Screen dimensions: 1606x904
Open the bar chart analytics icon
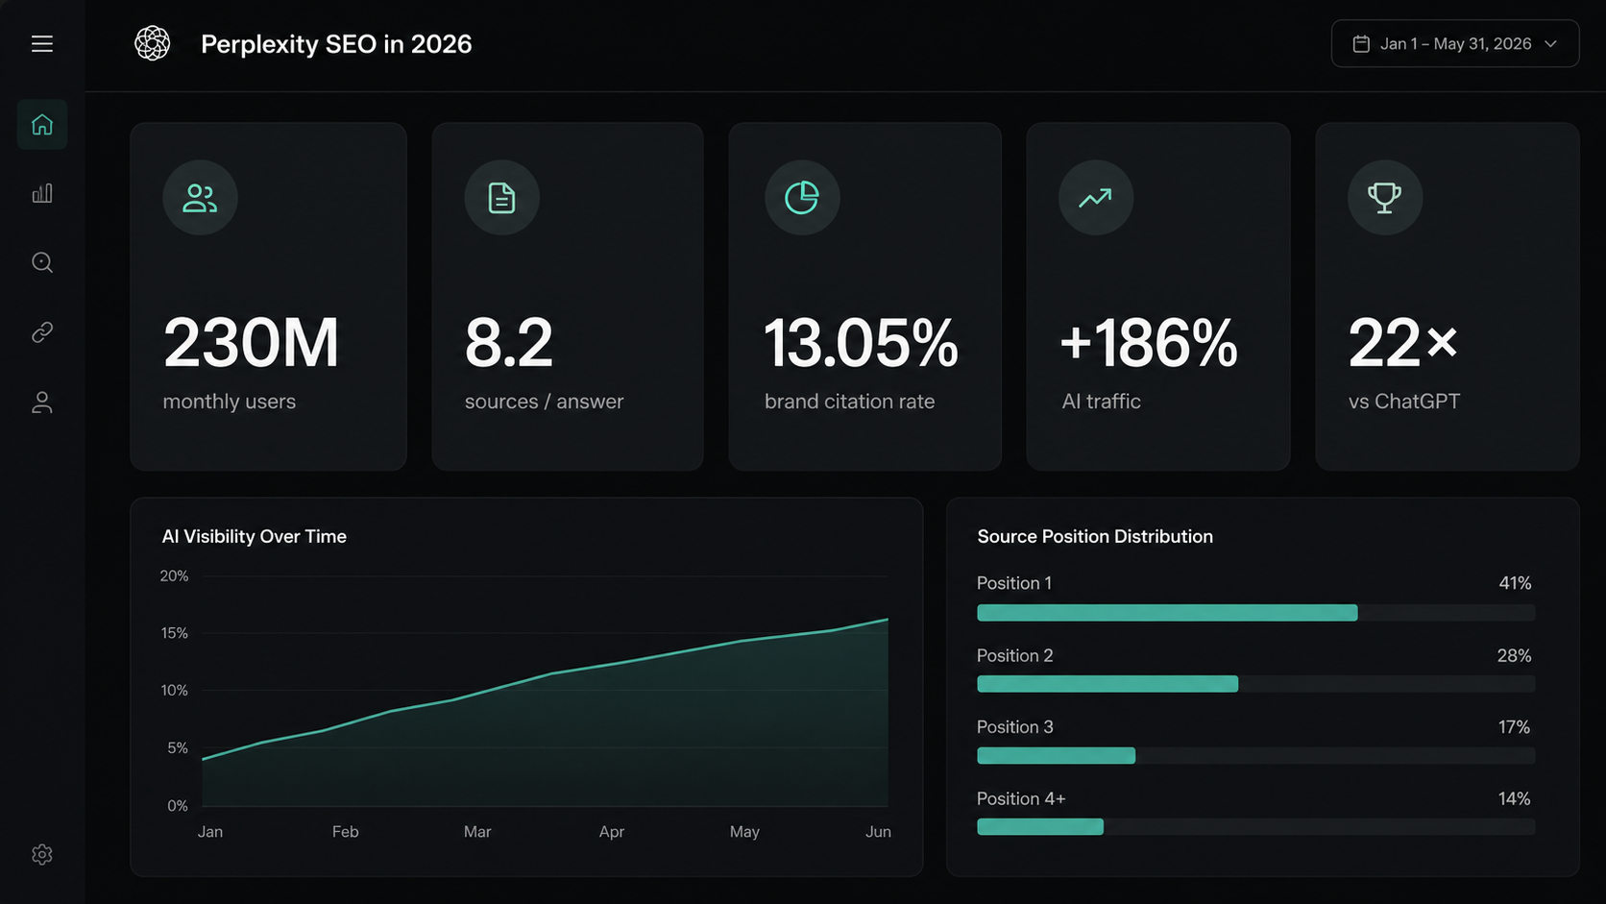click(x=42, y=193)
